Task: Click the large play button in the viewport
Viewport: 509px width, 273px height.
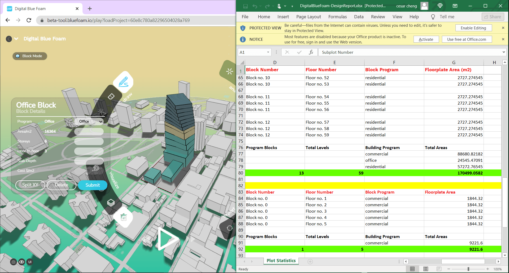Action: (168, 239)
